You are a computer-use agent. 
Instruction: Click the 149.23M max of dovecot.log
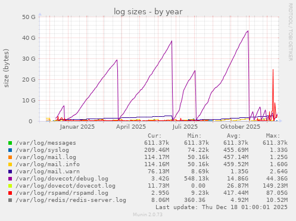pyautogui.click(x=275, y=186)
